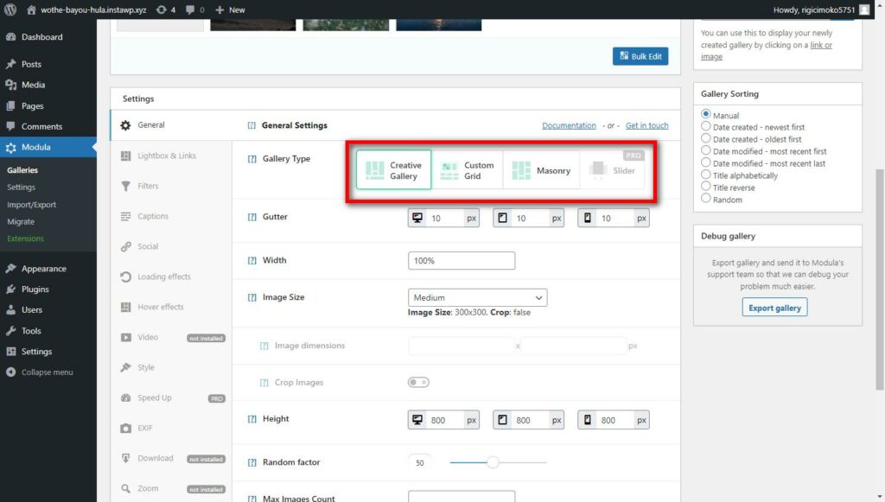Expand the Modula menu in sidebar
This screenshot has width=885, height=502.
(35, 147)
